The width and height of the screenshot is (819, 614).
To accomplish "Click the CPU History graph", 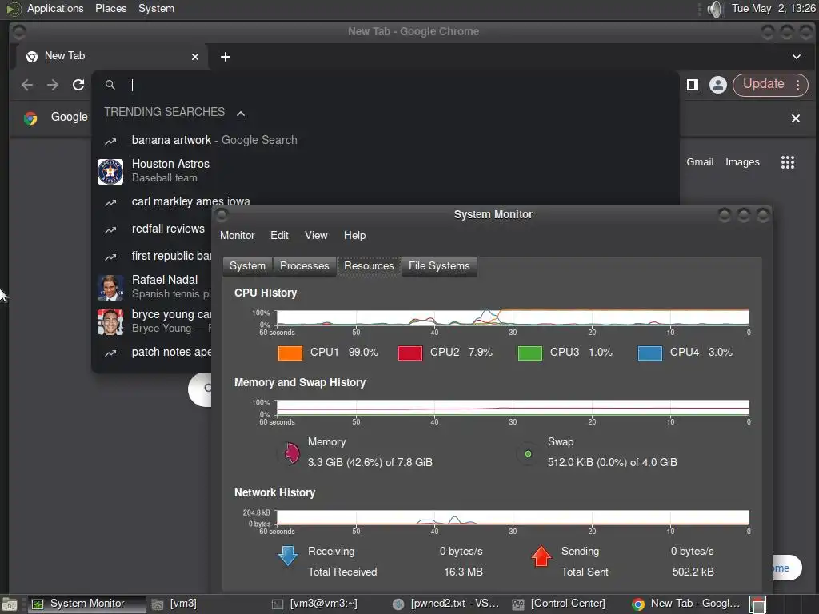I will point(513,317).
